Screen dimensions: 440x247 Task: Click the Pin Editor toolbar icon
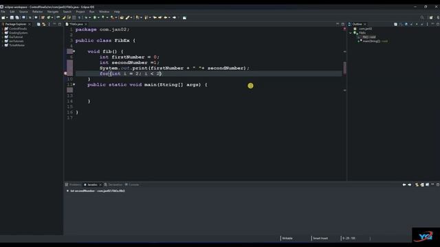coord(184,18)
